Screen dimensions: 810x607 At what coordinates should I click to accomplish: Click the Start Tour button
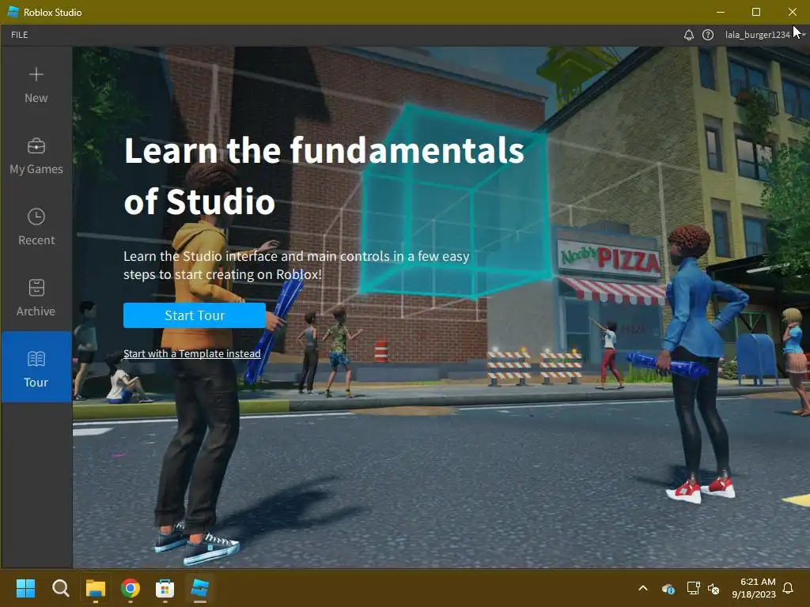pos(195,315)
